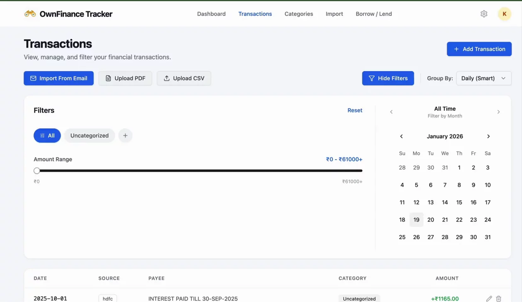Open the settings gear icon

[484, 14]
